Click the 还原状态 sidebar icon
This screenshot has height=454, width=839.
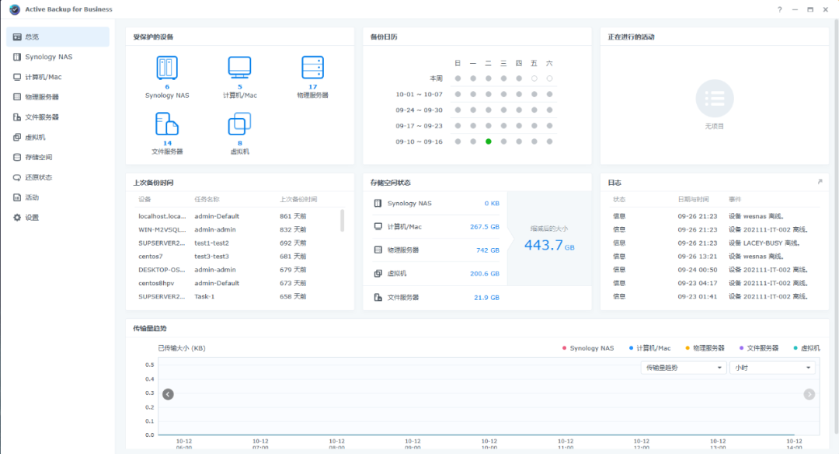click(x=17, y=177)
